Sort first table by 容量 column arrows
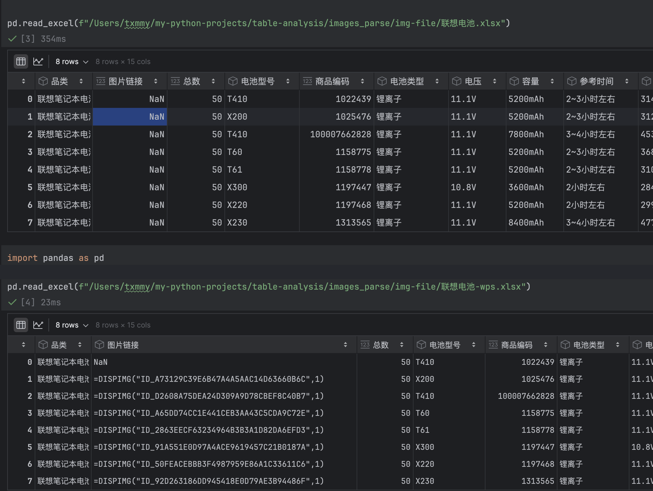 point(552,81)
